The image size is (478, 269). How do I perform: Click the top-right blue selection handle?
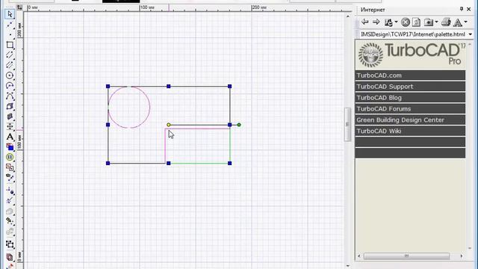pos(230,87)
